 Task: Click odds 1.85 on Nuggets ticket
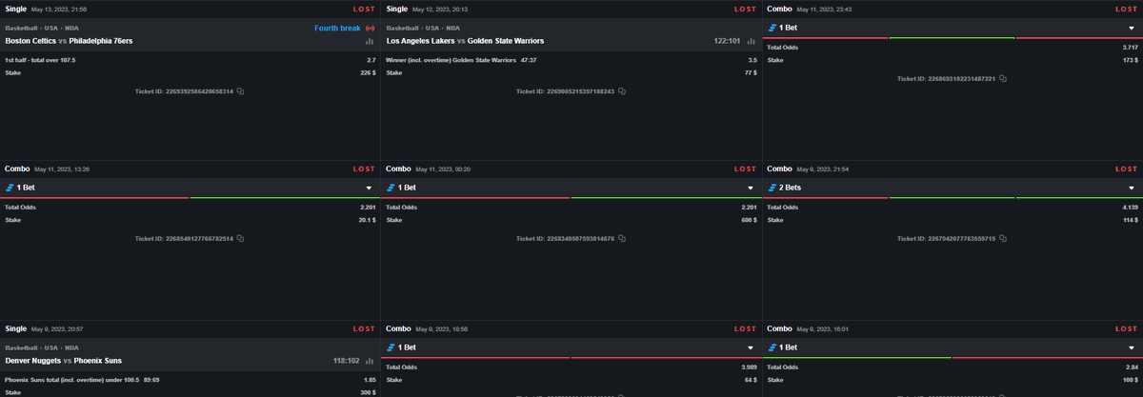pos(371,380)
